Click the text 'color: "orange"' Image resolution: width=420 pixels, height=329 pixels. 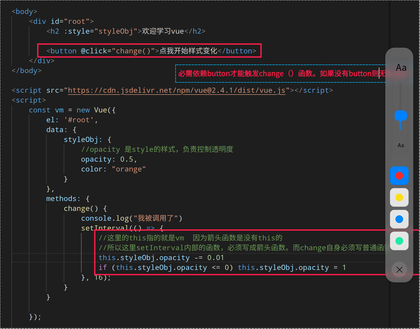[x=113, y=169]
